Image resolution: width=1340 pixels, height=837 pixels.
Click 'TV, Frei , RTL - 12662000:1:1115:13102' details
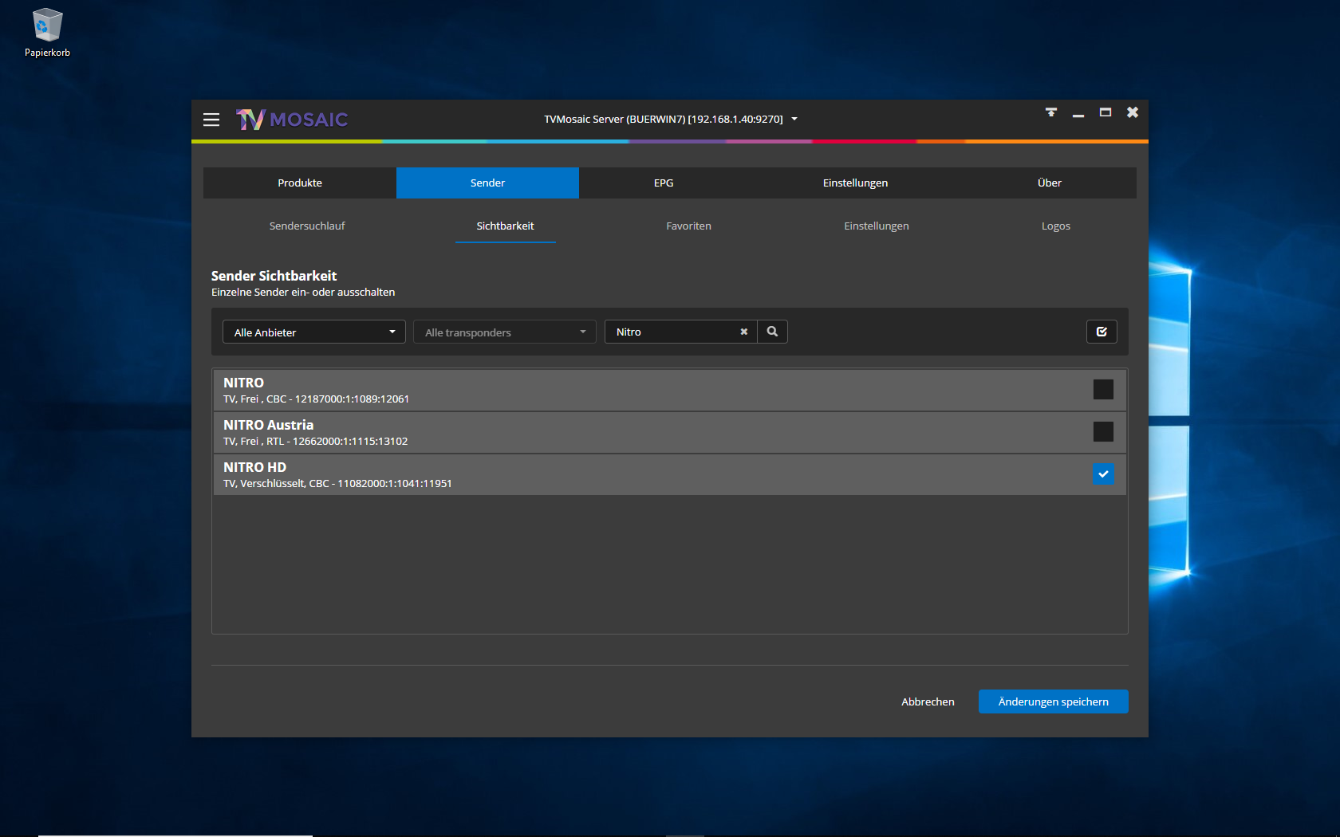(315, 441)
